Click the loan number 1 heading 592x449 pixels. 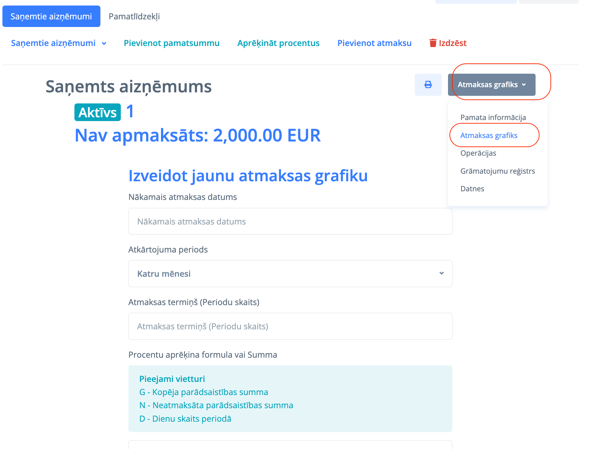(x=130, y=111)
